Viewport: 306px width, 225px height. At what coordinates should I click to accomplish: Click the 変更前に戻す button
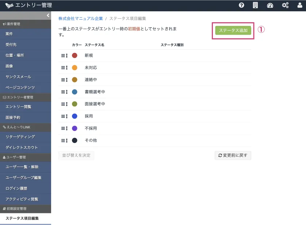pyautogui.click(x=233, y=155)
